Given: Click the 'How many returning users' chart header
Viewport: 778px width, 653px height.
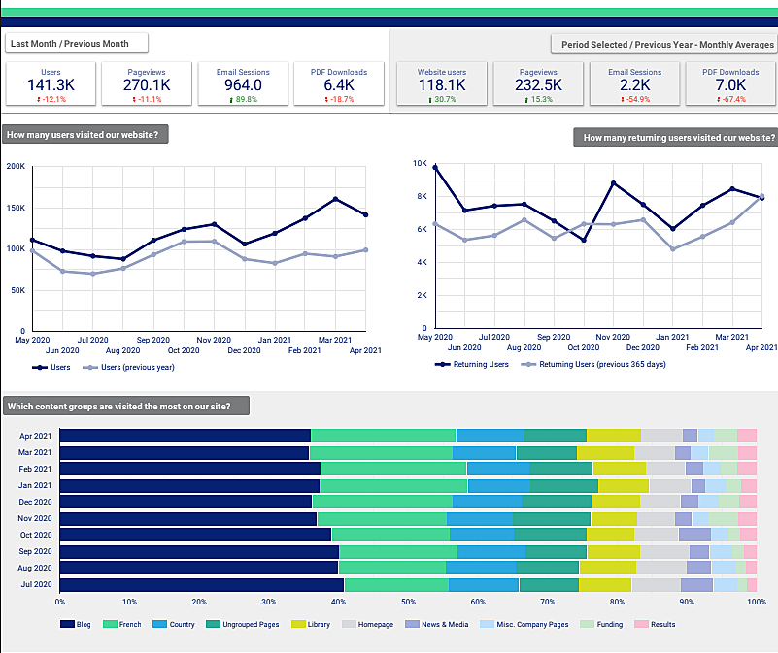Looking at the screenshot, I should 675,138.
